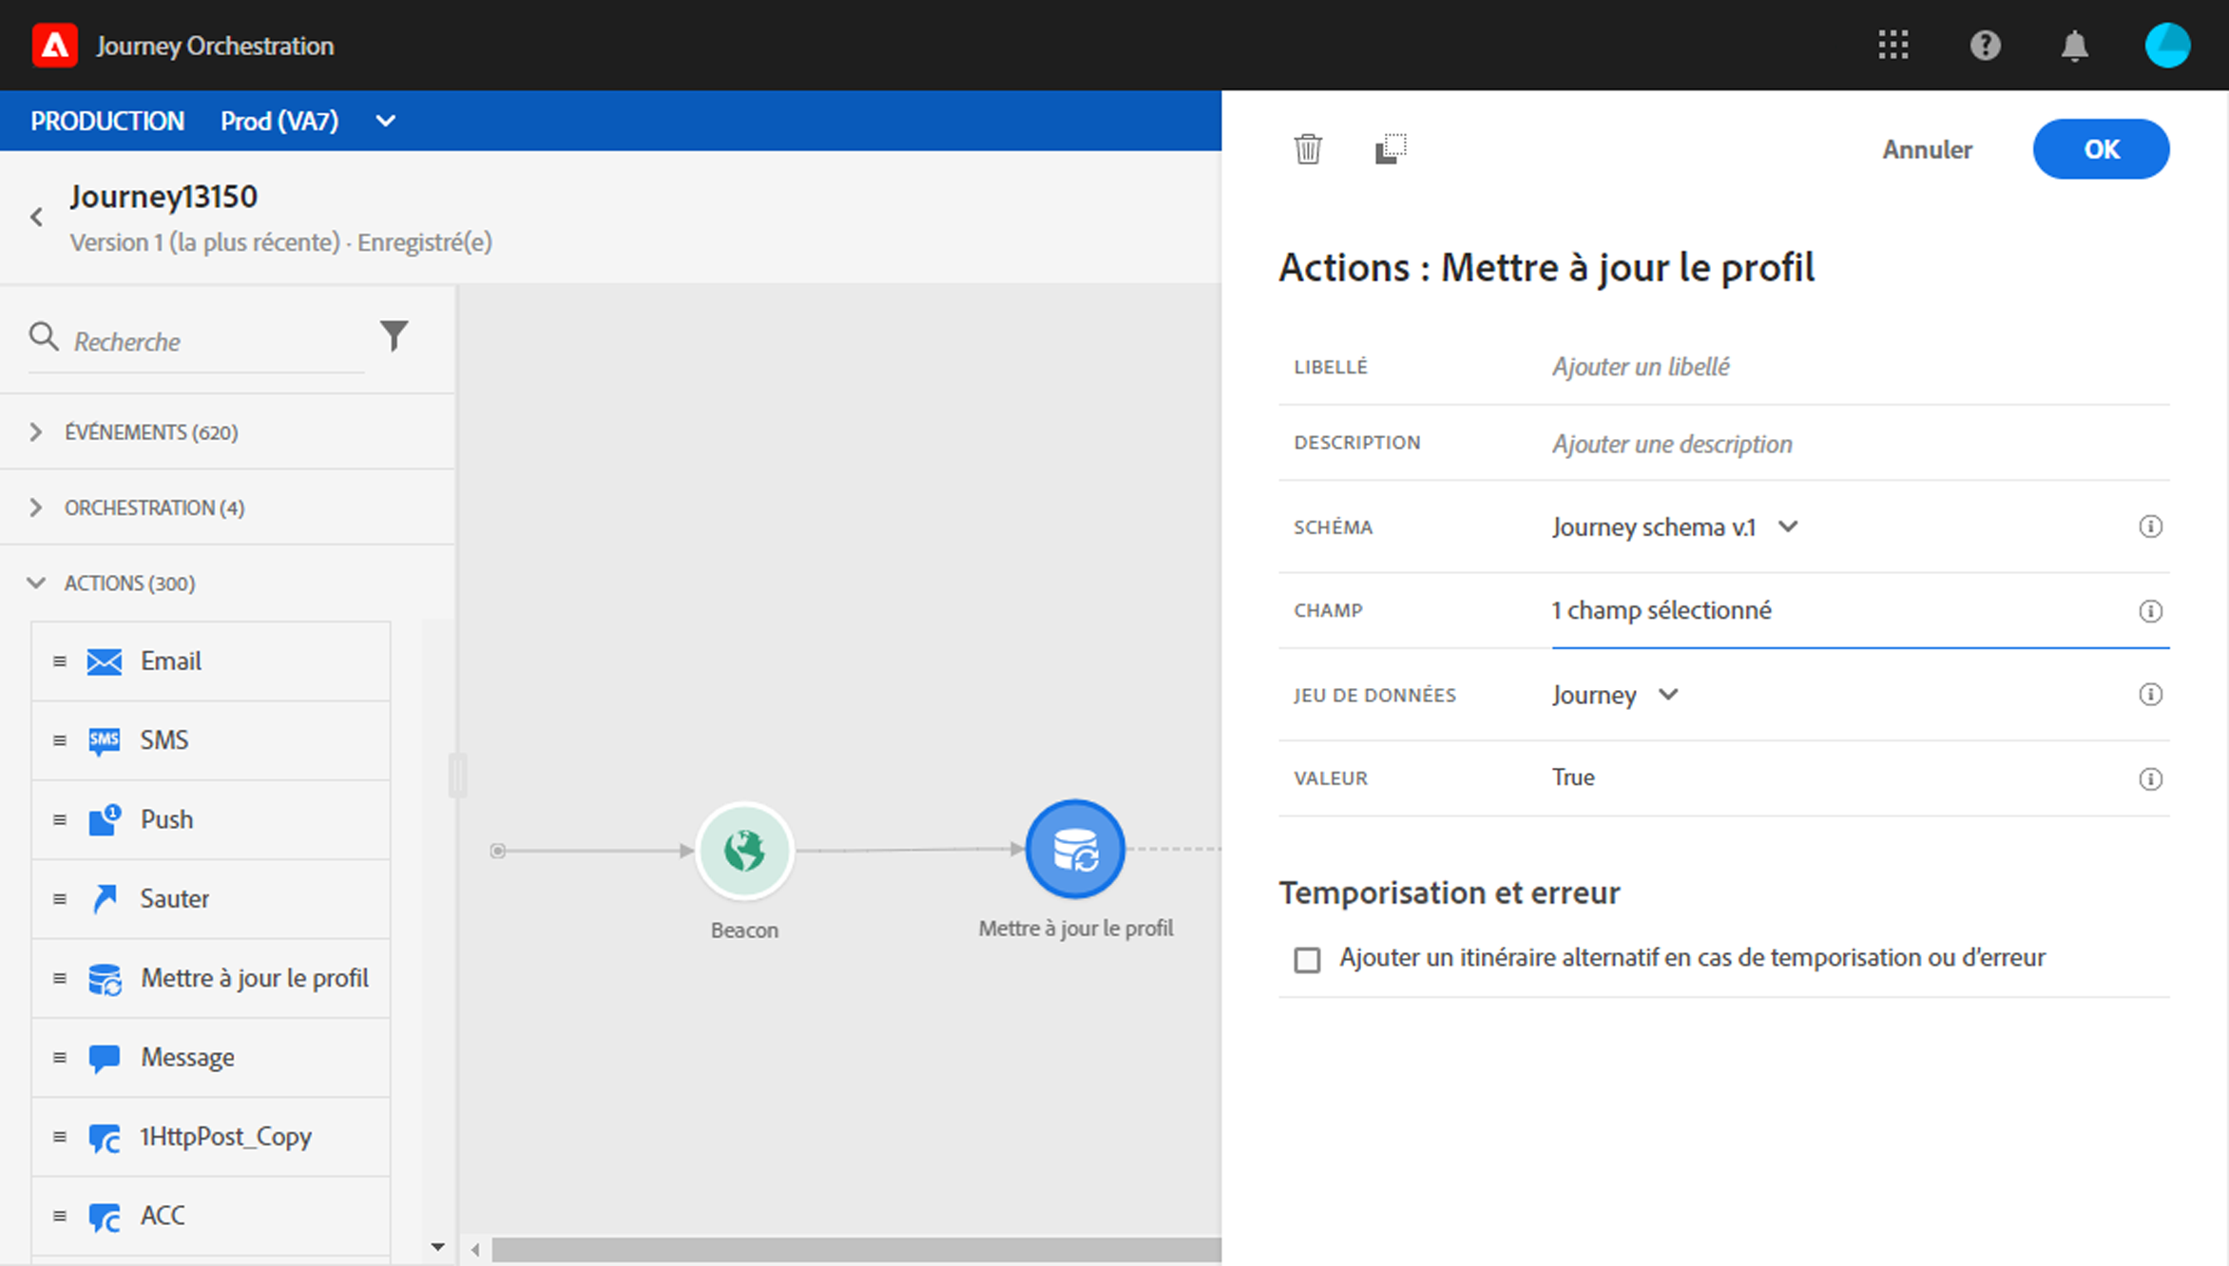Open the apps grid switcher
Screen dimensions: 2229x1266
click(1893, 46)
